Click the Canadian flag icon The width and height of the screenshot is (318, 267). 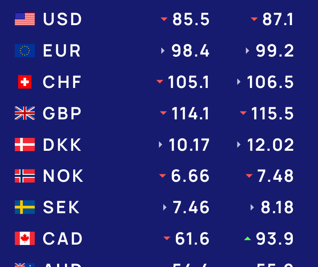pyautogui.click(x=25, y=238)
